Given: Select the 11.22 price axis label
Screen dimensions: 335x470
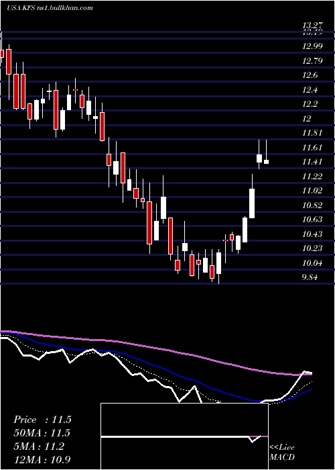Looking at the screenshot, I should click(x=312, y=176).
